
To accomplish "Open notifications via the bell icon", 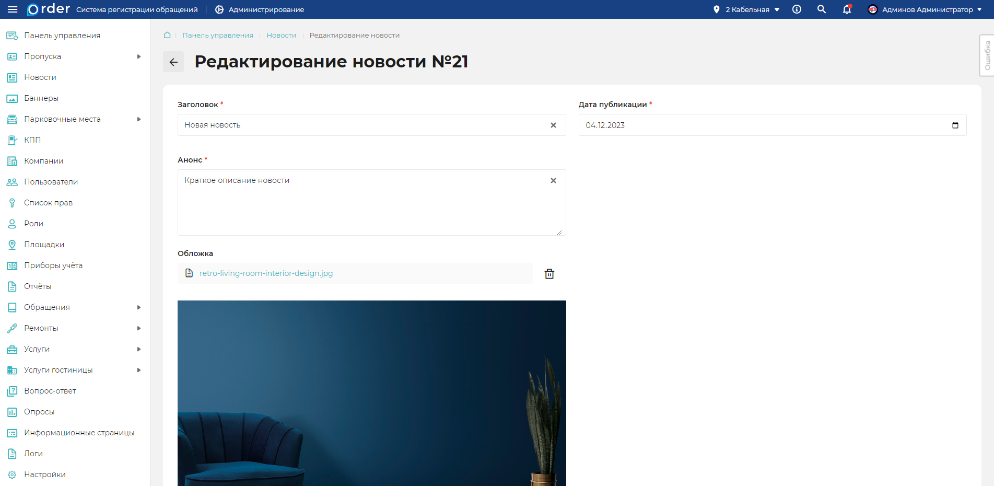I will (846, 9).
